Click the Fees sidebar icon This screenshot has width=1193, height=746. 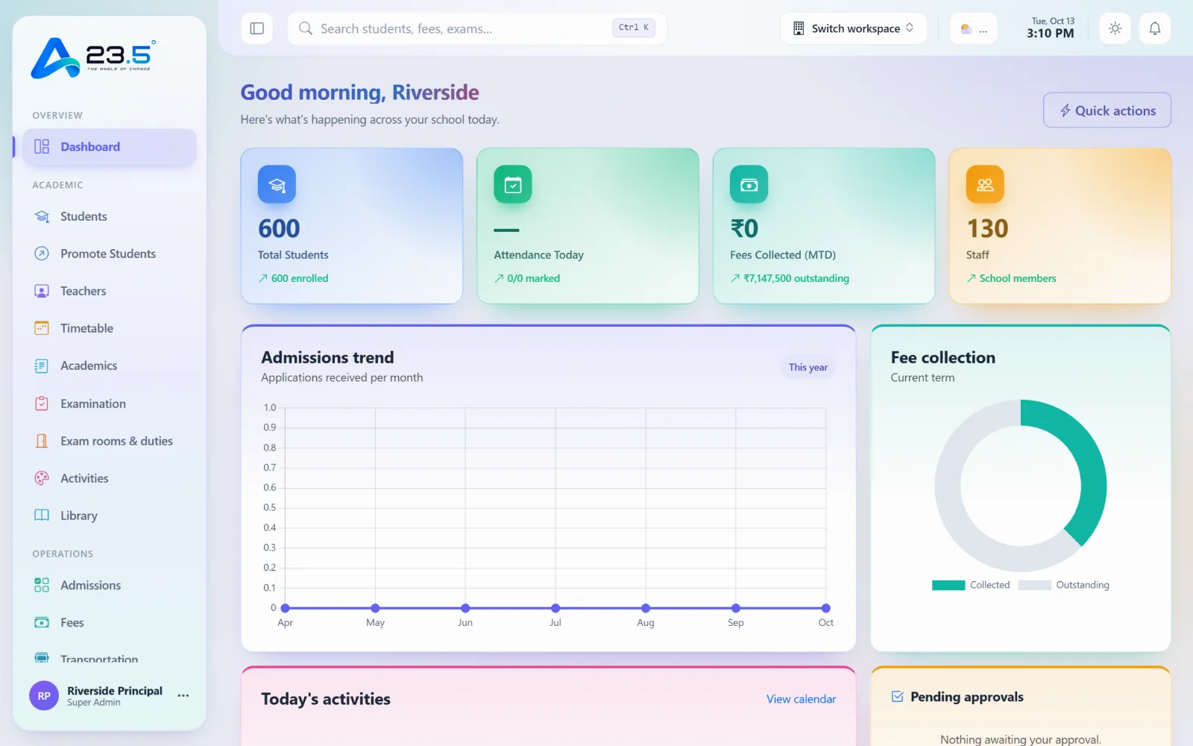click(42, 622)
